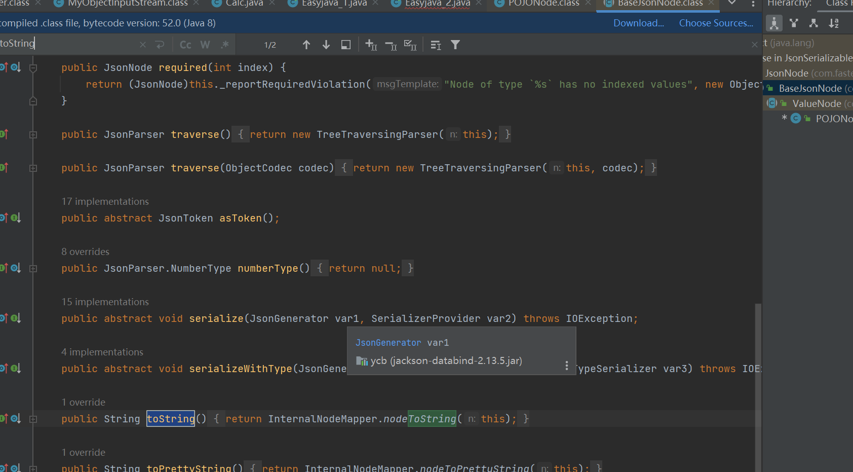This screenshot has height=472, width=853.
Task: Close the POJONode.class tab
Action: 588,3
